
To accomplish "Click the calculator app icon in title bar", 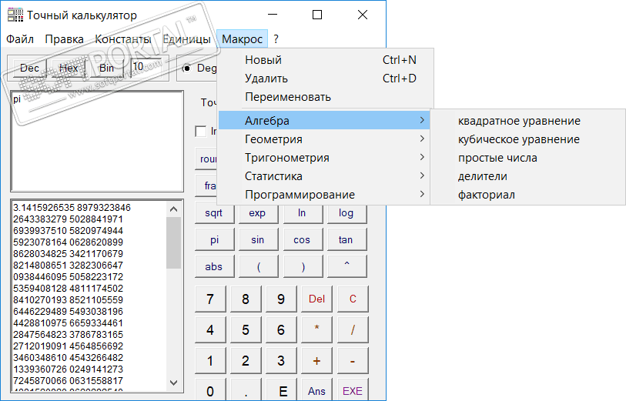I will 15,15.
